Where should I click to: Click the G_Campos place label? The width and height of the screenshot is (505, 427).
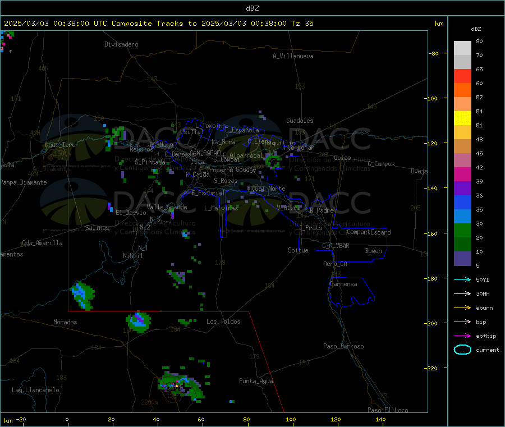tap(382, 164)
